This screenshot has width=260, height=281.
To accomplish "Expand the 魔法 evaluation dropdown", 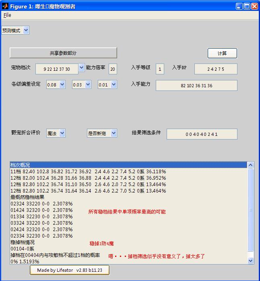I will 56,133.
